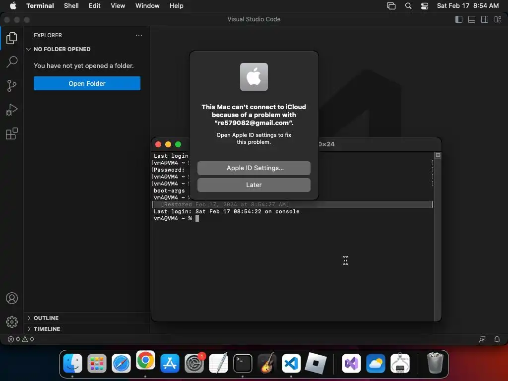Launch Google Chrome from the Dock
This screenshot has width=508, height=381.
[x=145, y=360]
